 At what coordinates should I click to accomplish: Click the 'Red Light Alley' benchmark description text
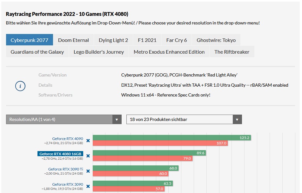(x=179, y=75)
